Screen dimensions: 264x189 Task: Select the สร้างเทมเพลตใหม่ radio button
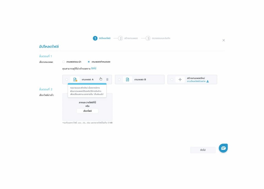(x=172, y=80)
